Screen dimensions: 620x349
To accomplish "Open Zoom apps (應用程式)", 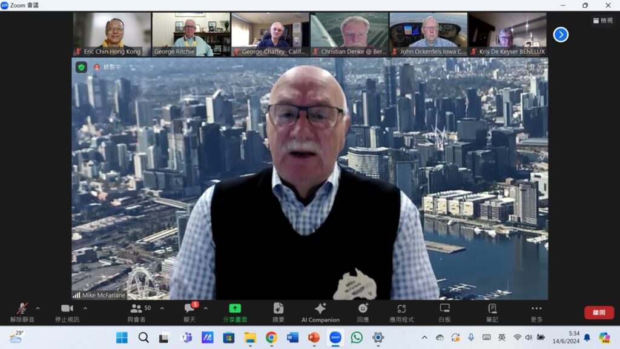I will pyautogui.click(x=401, y=311).
